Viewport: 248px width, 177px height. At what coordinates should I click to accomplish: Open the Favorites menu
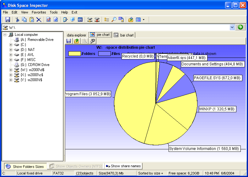coord(39,12)
